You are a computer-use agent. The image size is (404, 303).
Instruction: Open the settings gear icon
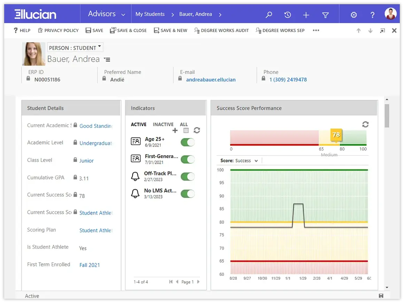tap(353, 15)
